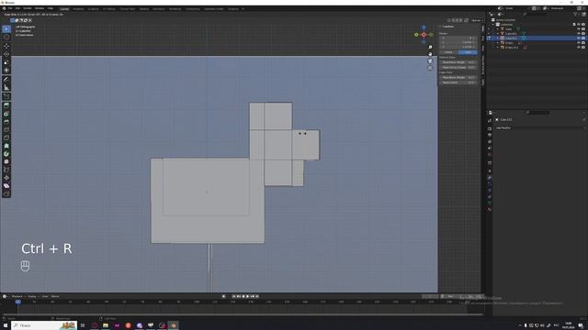Viewport: 588px width, 330px height.
Task: Select the Shear tool
Action: (6, 185)
